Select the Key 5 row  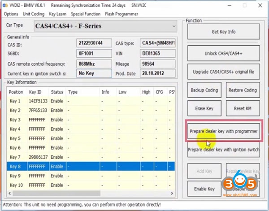pyautogui.click(x=91, y=138)
